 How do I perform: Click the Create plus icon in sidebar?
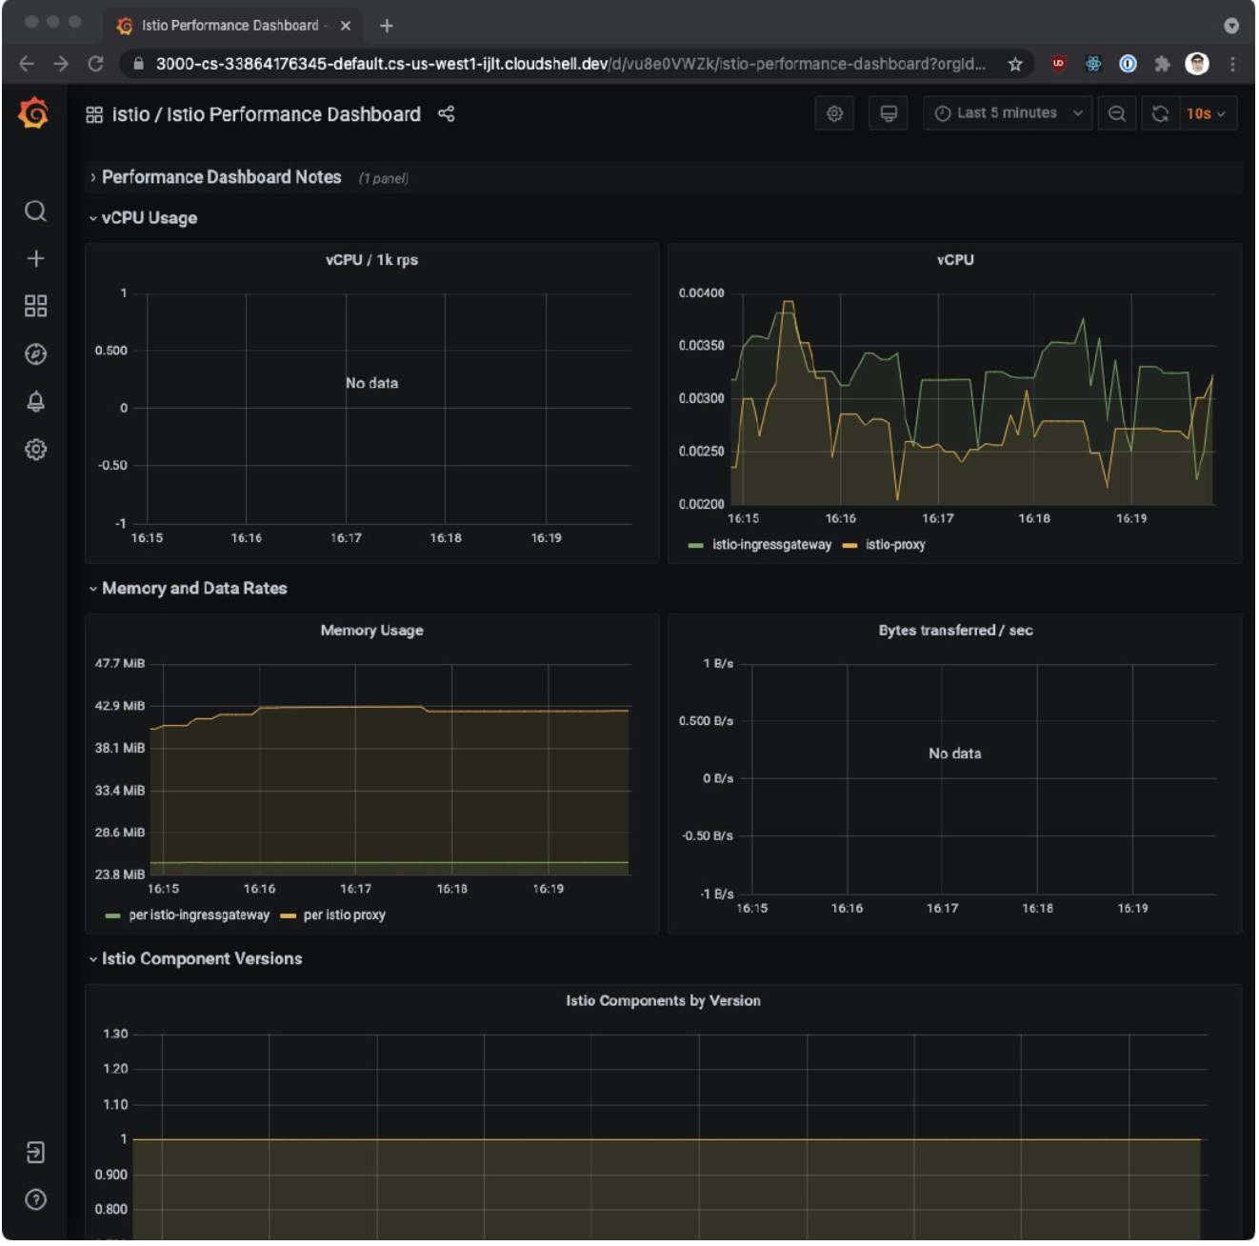click(x=35, y=259)
